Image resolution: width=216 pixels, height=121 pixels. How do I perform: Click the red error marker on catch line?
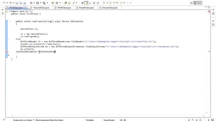[7, 51]
